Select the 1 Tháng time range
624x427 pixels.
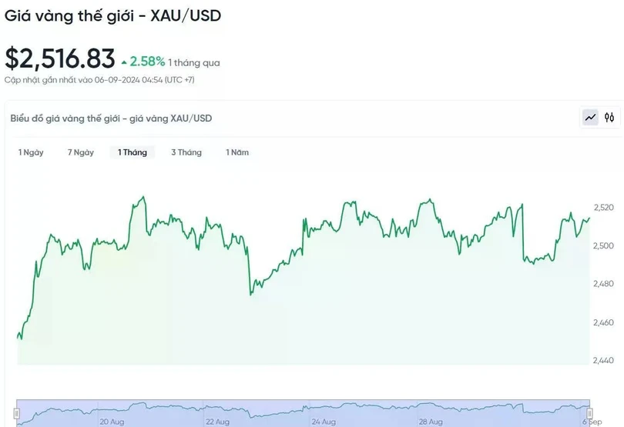coord(133,152)
